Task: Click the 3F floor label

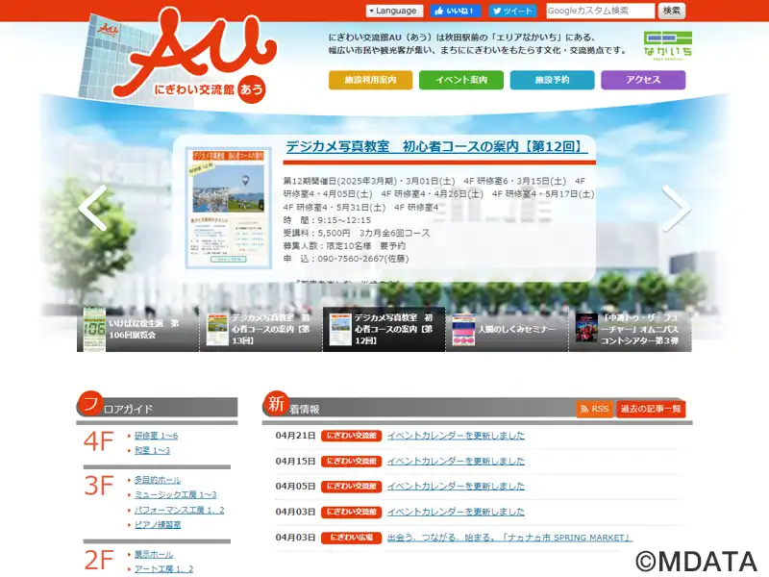Action: pos(99,486)
